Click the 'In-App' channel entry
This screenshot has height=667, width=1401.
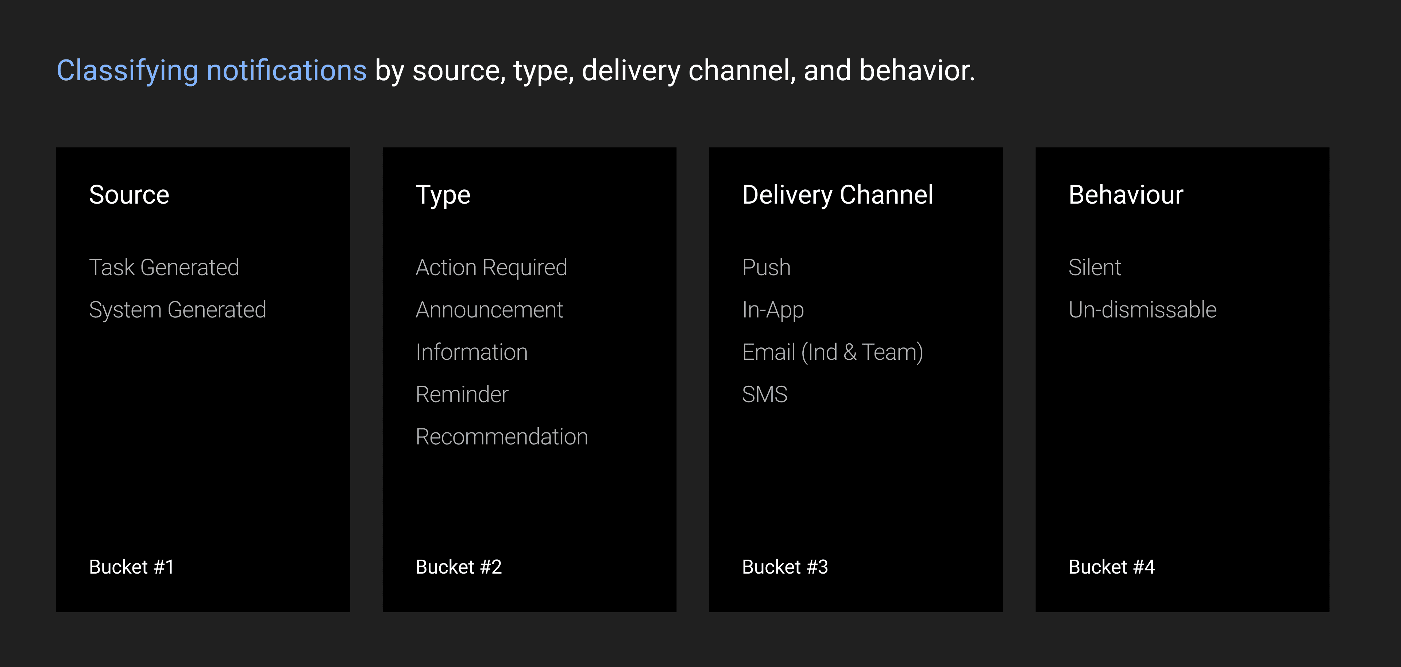click(x=772, y=309)
